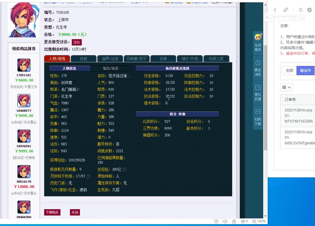This screenshot has width=315, height=226.
Task: Open similar item avatar 39466350
Action: pyautogui.click(x=24, y=207)
